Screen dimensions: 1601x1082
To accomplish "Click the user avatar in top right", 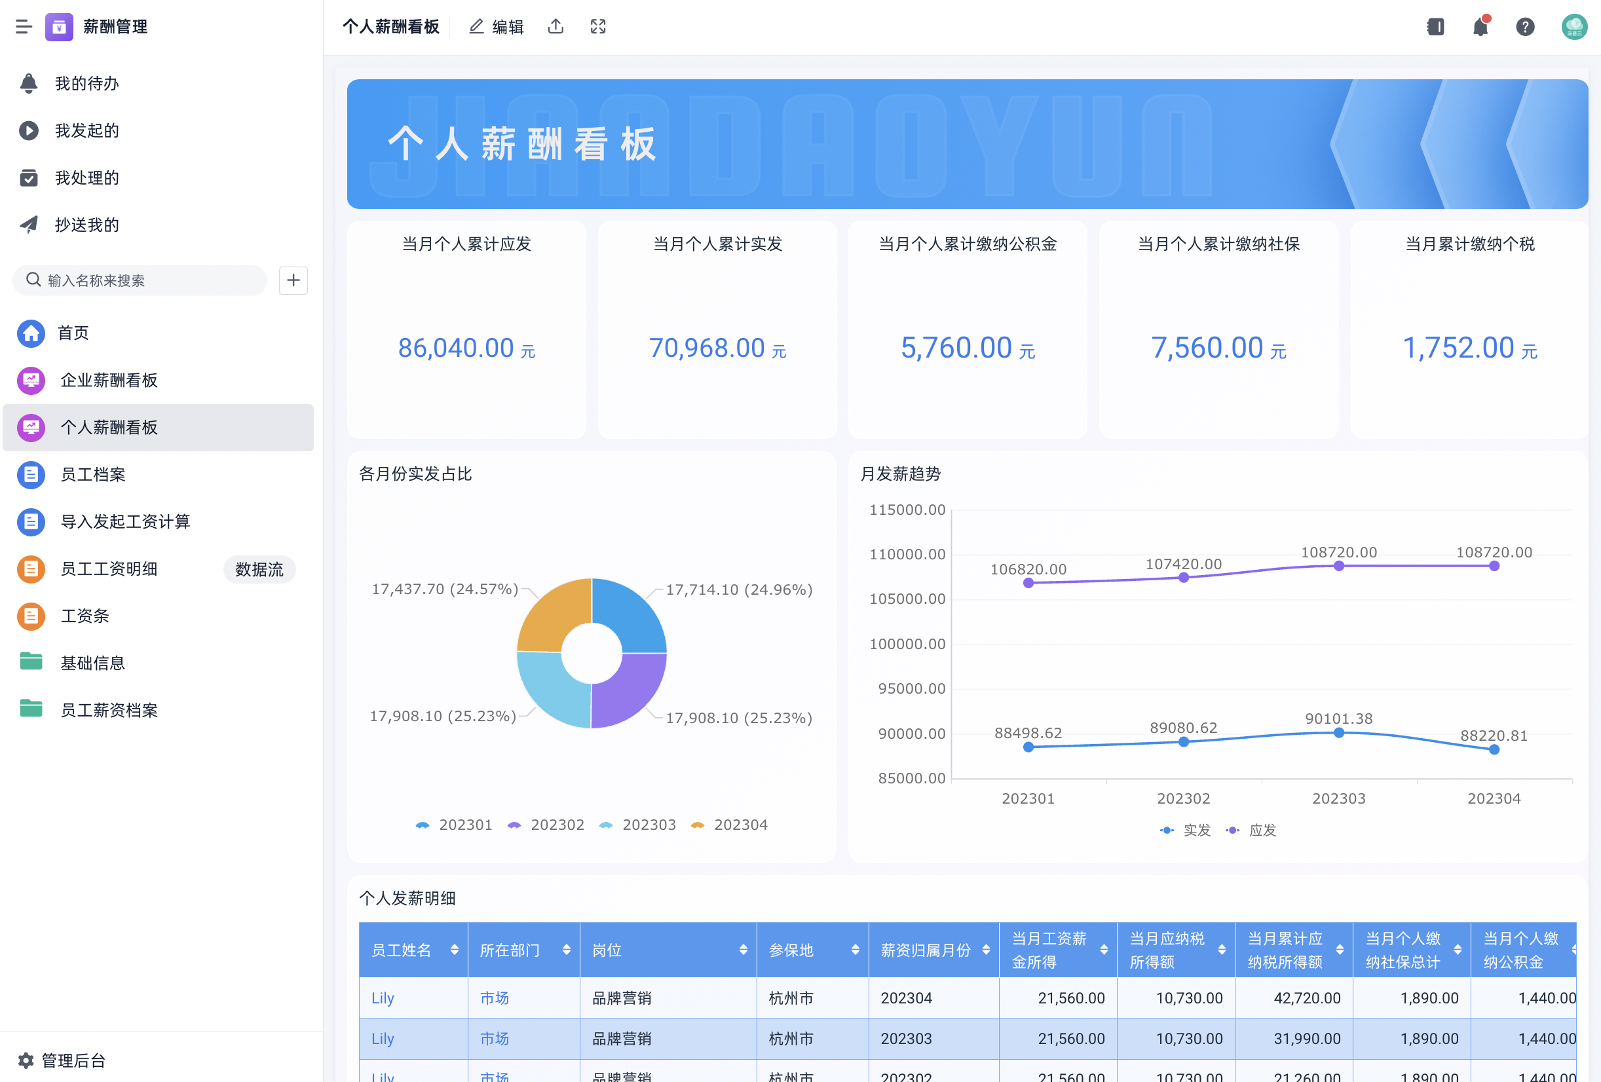I will 1573,27.
